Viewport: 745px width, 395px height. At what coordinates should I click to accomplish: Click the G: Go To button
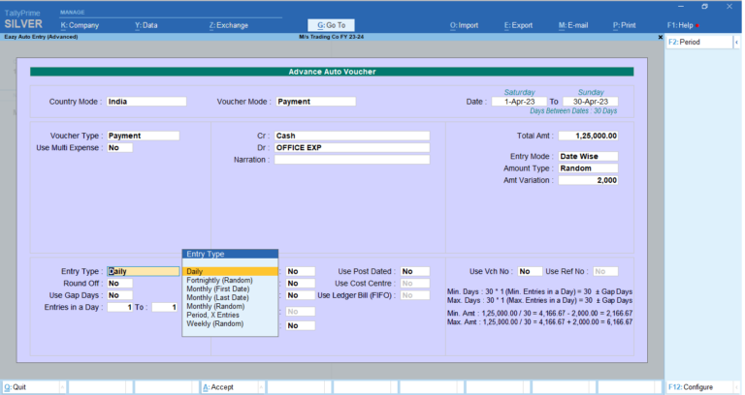click(x=331, y=25)
